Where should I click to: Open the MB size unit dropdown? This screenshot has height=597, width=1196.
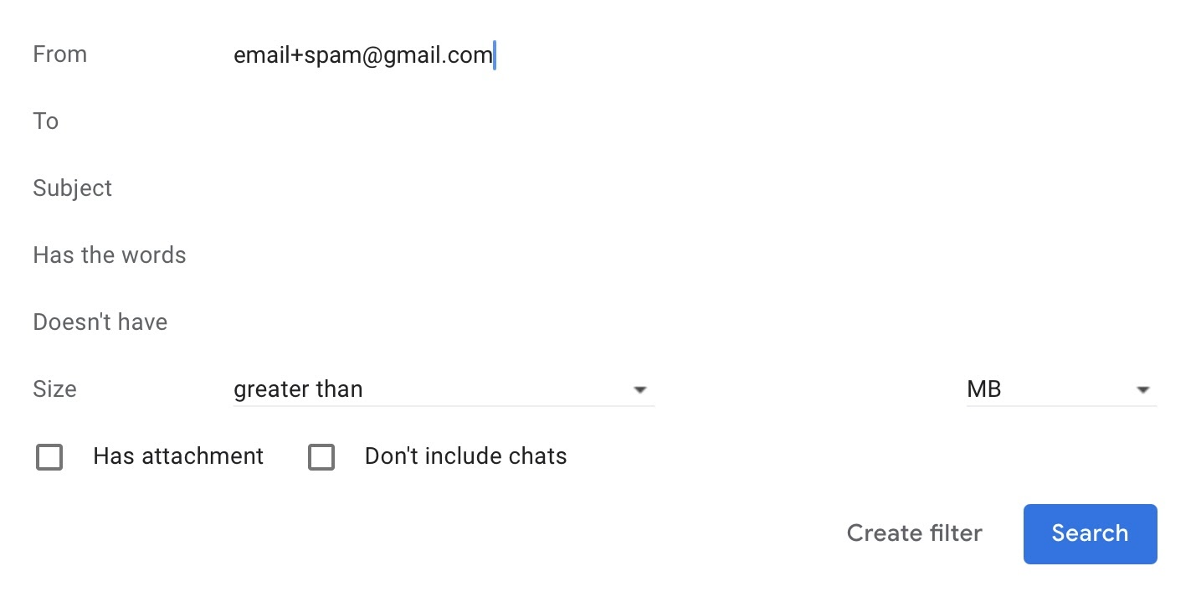coord(1061,390)
